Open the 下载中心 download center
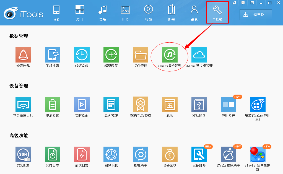Image resolution: width=283 pixels, height=174 pixels. pos(256,15)
